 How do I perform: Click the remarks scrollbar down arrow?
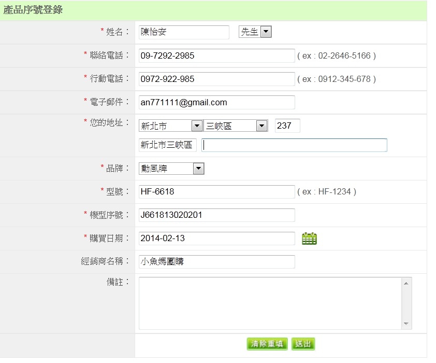pyautogui.click(x=406, y=324)
